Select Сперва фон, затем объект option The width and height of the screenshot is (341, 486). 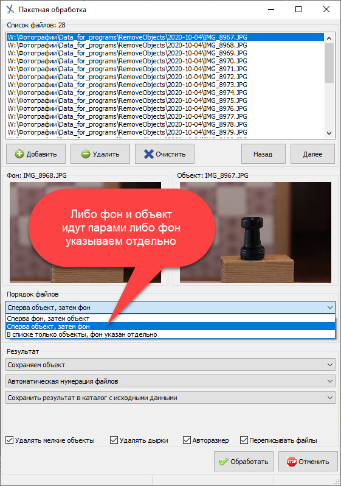170,319
